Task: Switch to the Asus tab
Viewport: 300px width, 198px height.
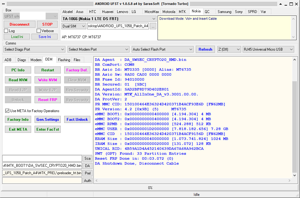Action: (x=80, y=12)
